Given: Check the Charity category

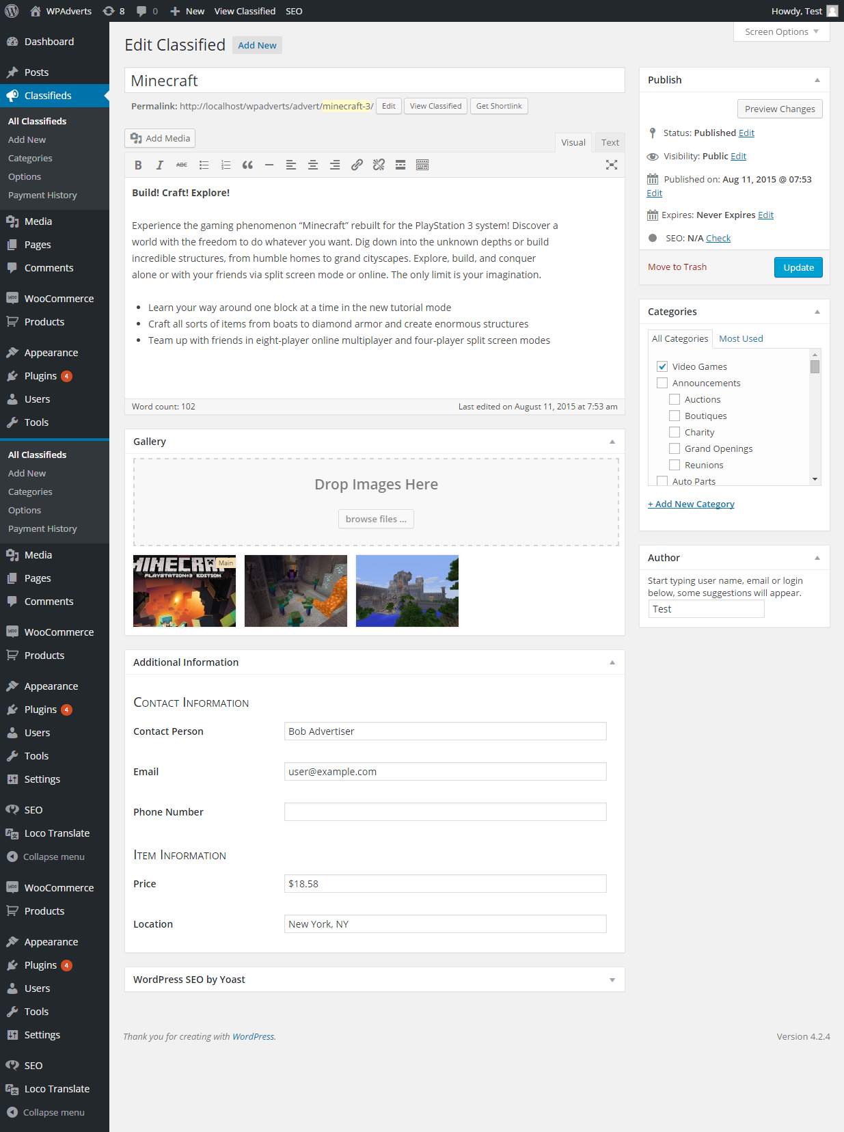Looking at the screenshot, I should 675,432.
